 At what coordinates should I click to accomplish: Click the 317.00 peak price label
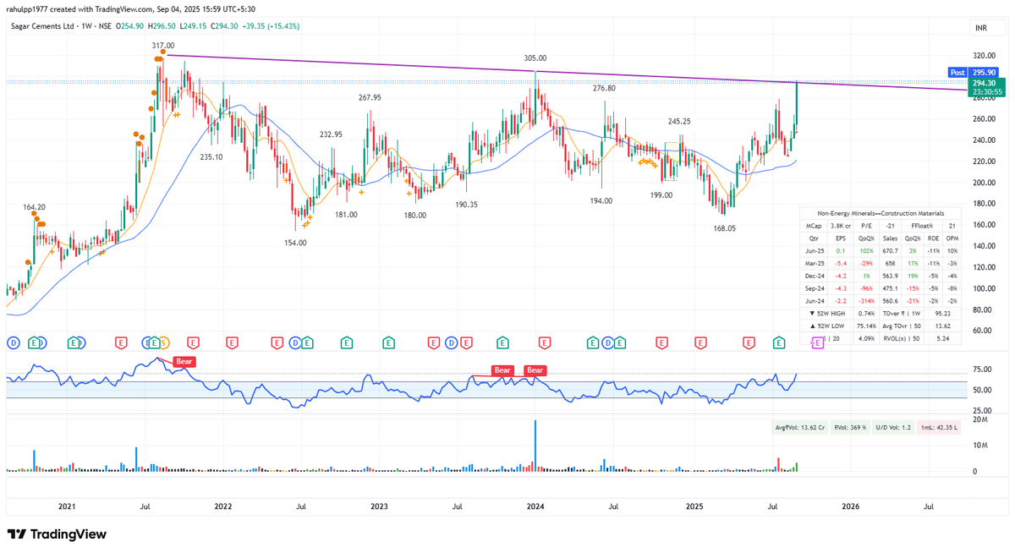(x=163, y=45)
